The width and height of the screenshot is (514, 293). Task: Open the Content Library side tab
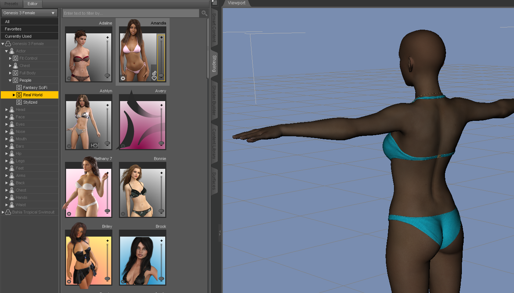coord(214,143)
